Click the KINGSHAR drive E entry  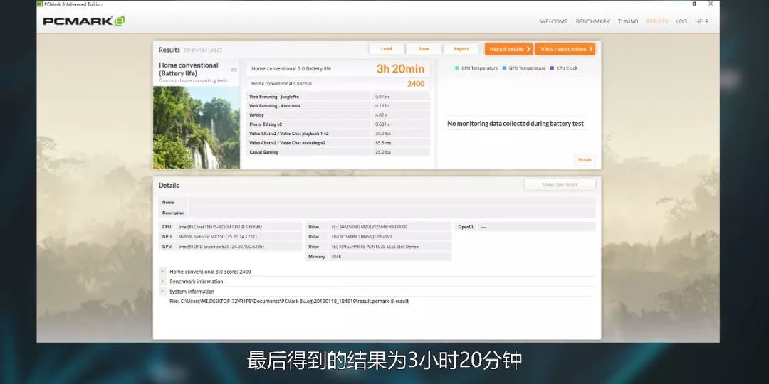(x=378, y=247)
